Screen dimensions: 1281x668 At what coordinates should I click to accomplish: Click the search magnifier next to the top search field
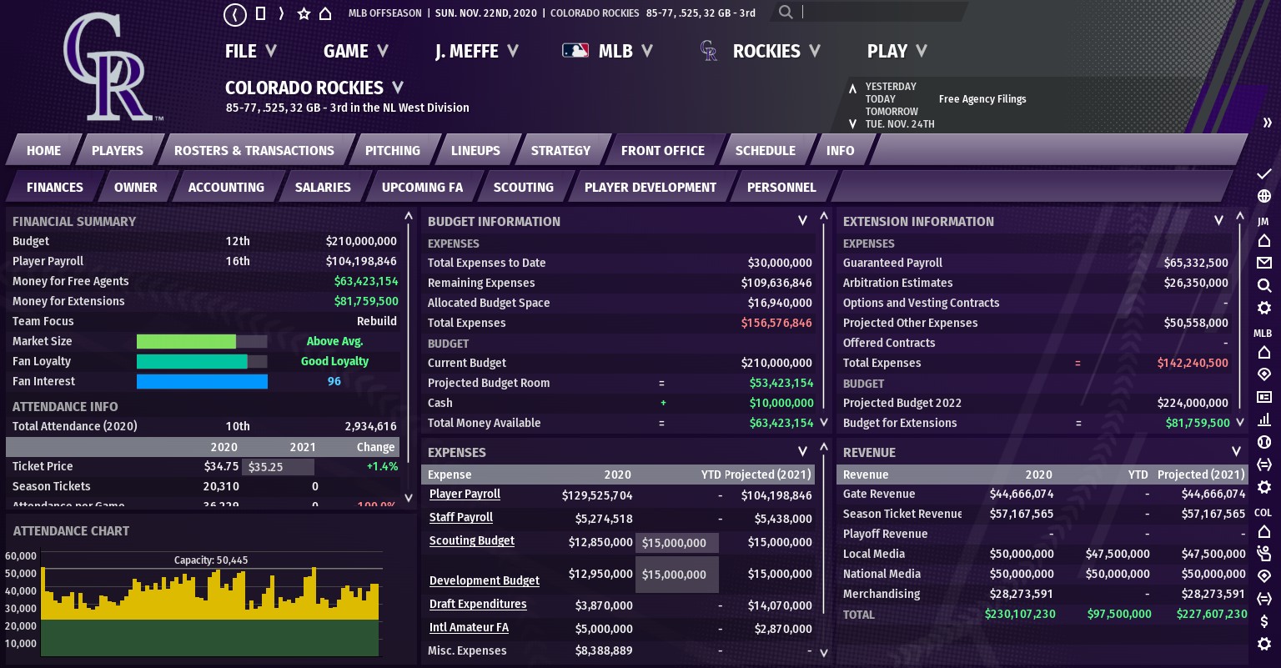[786, 13]
